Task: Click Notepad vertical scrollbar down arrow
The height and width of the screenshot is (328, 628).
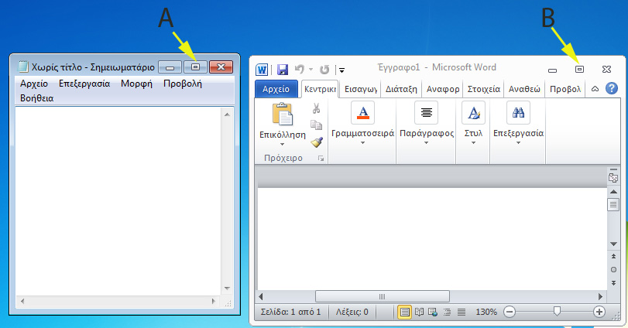Action: [x=227, y=289]
